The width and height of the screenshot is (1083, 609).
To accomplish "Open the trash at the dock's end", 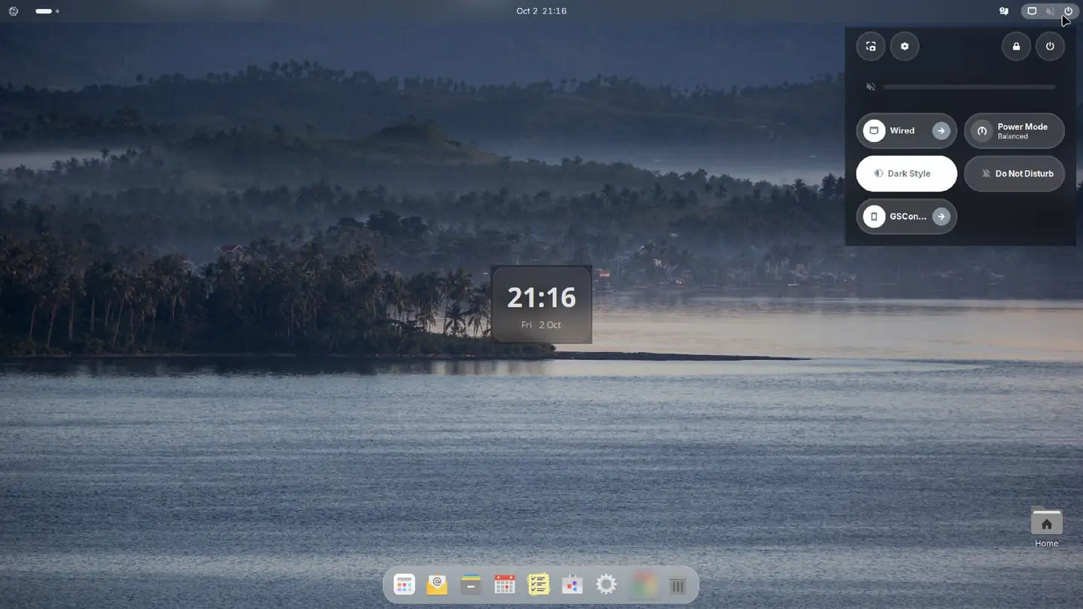I will point(678,585).
